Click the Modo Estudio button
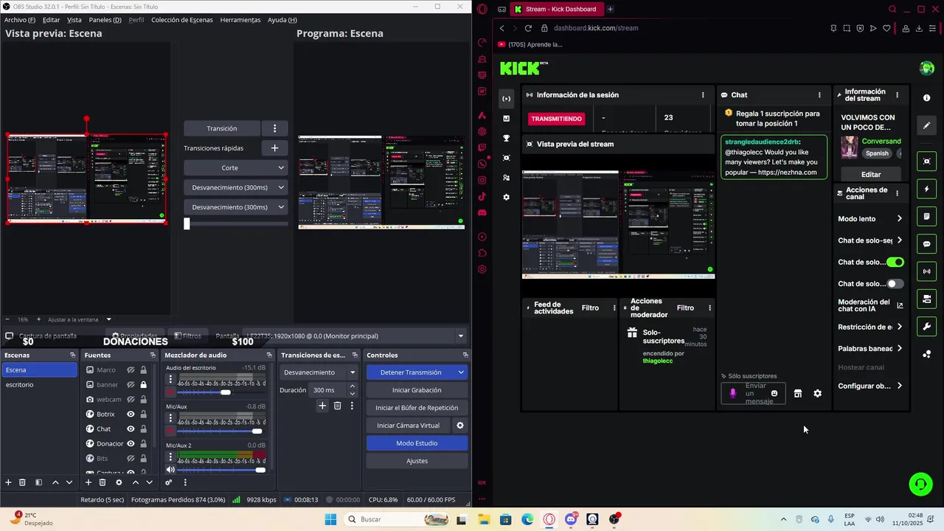 (x=417, y=443)
